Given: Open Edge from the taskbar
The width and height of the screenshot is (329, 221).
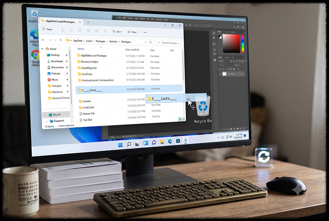Looking at the screenshot, I should (x=170, y=141).
